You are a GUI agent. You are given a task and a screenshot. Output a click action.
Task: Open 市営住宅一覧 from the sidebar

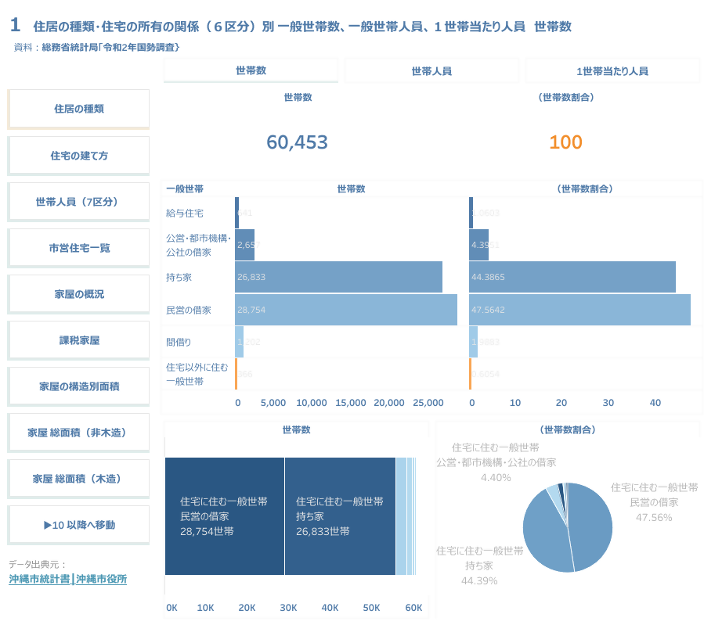pos(78,248)
